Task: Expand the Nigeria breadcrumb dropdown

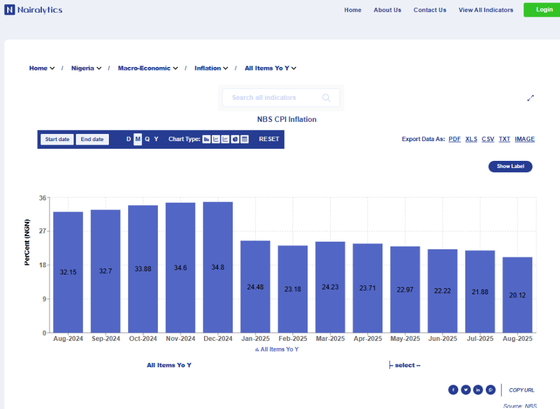Action: pyautogui.click(x=86, y=68)
